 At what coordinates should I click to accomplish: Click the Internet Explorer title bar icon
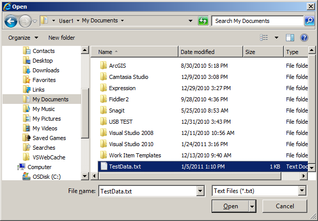(x=7, y=7)
